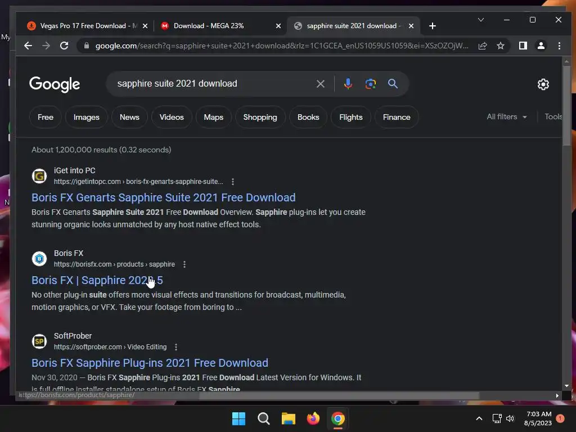Click horizontal scrollbar right arrow
Image resolution: width=576 pixels, height=432 pixels.
coord(557,395)
